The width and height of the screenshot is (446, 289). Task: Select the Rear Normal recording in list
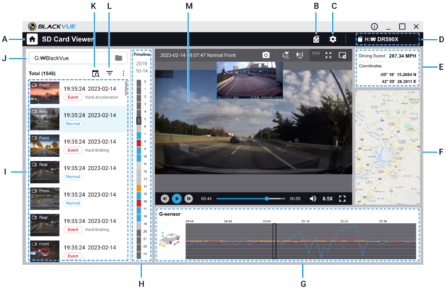[78, 119]
